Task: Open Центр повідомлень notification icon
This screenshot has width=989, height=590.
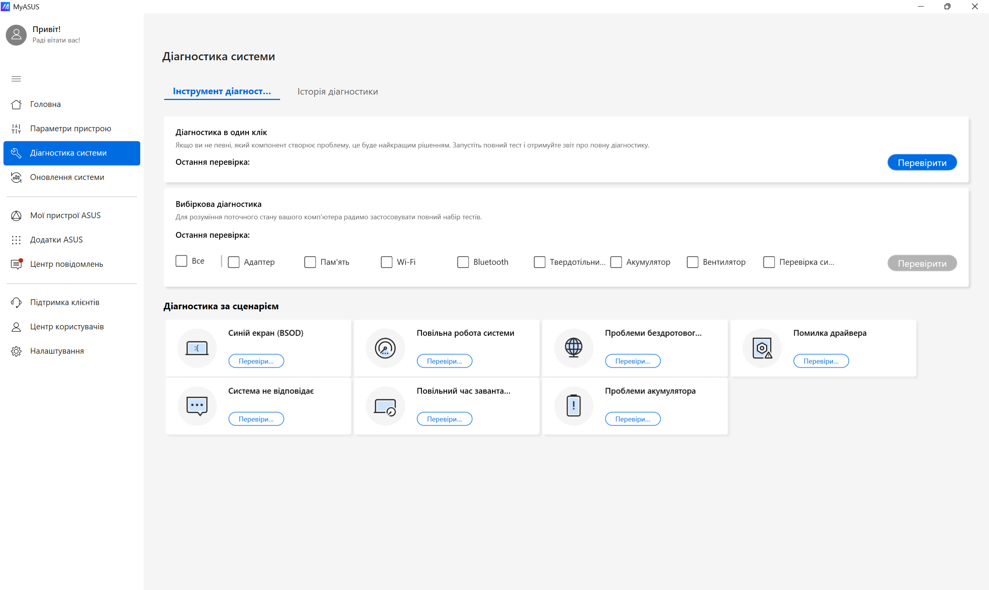Action: pyautogui.click(x=16, y=264)
